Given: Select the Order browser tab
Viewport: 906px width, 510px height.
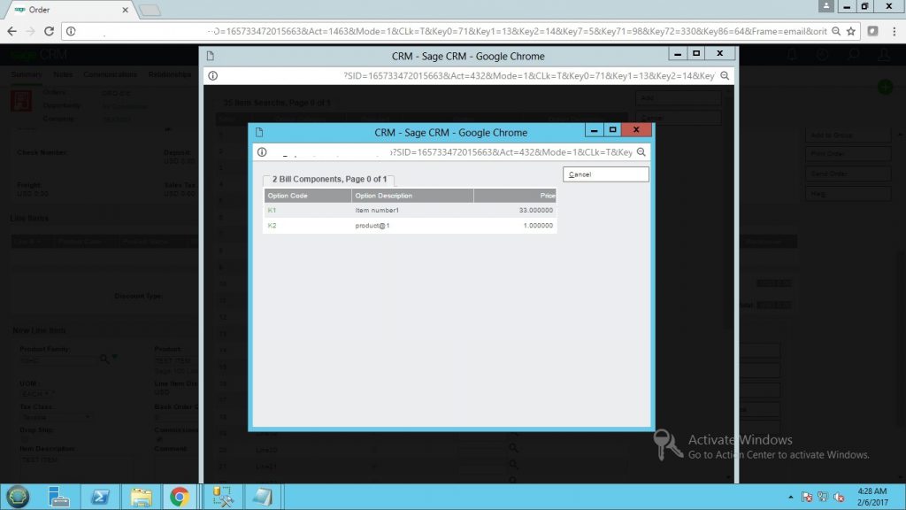Looking at the screenshot, I should point(69,10).
